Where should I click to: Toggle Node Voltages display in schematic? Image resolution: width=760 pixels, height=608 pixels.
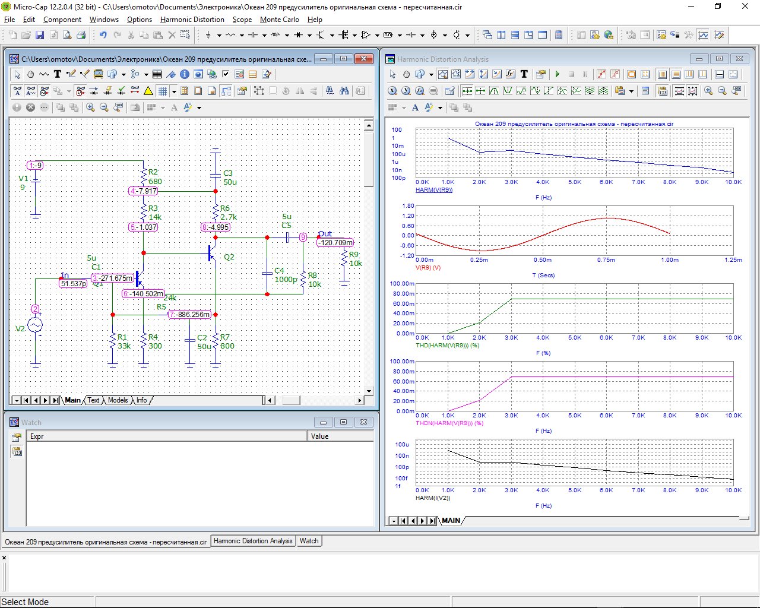click(80, 91)
